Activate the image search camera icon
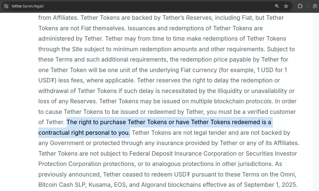 point(315,6)
